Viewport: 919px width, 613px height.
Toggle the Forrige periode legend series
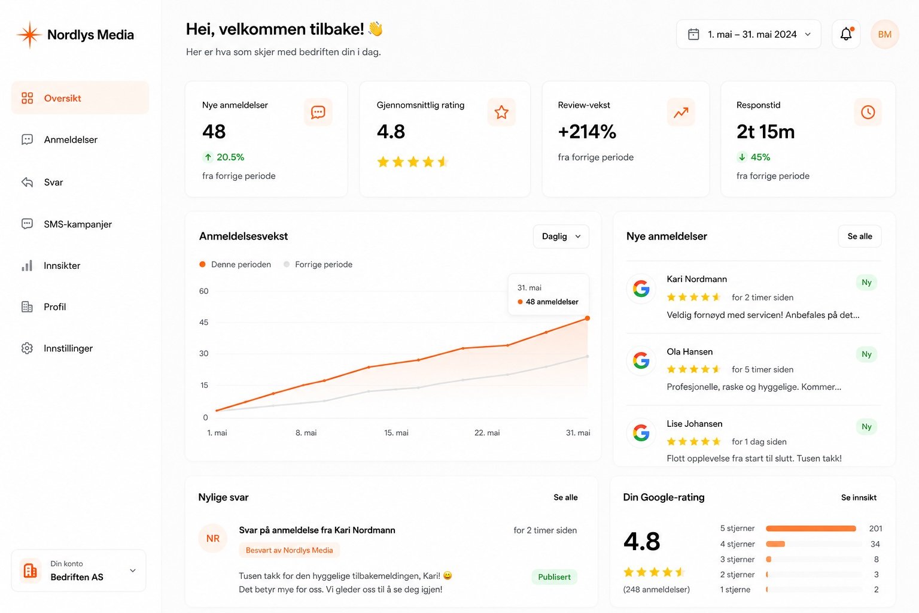[318, 265]
